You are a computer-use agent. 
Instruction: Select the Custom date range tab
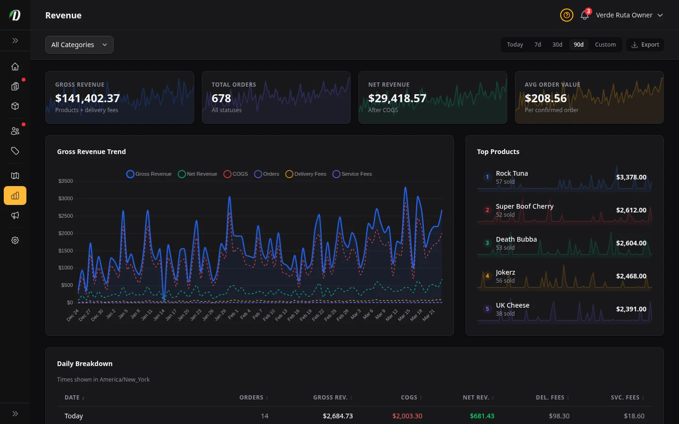click(605, 44)
